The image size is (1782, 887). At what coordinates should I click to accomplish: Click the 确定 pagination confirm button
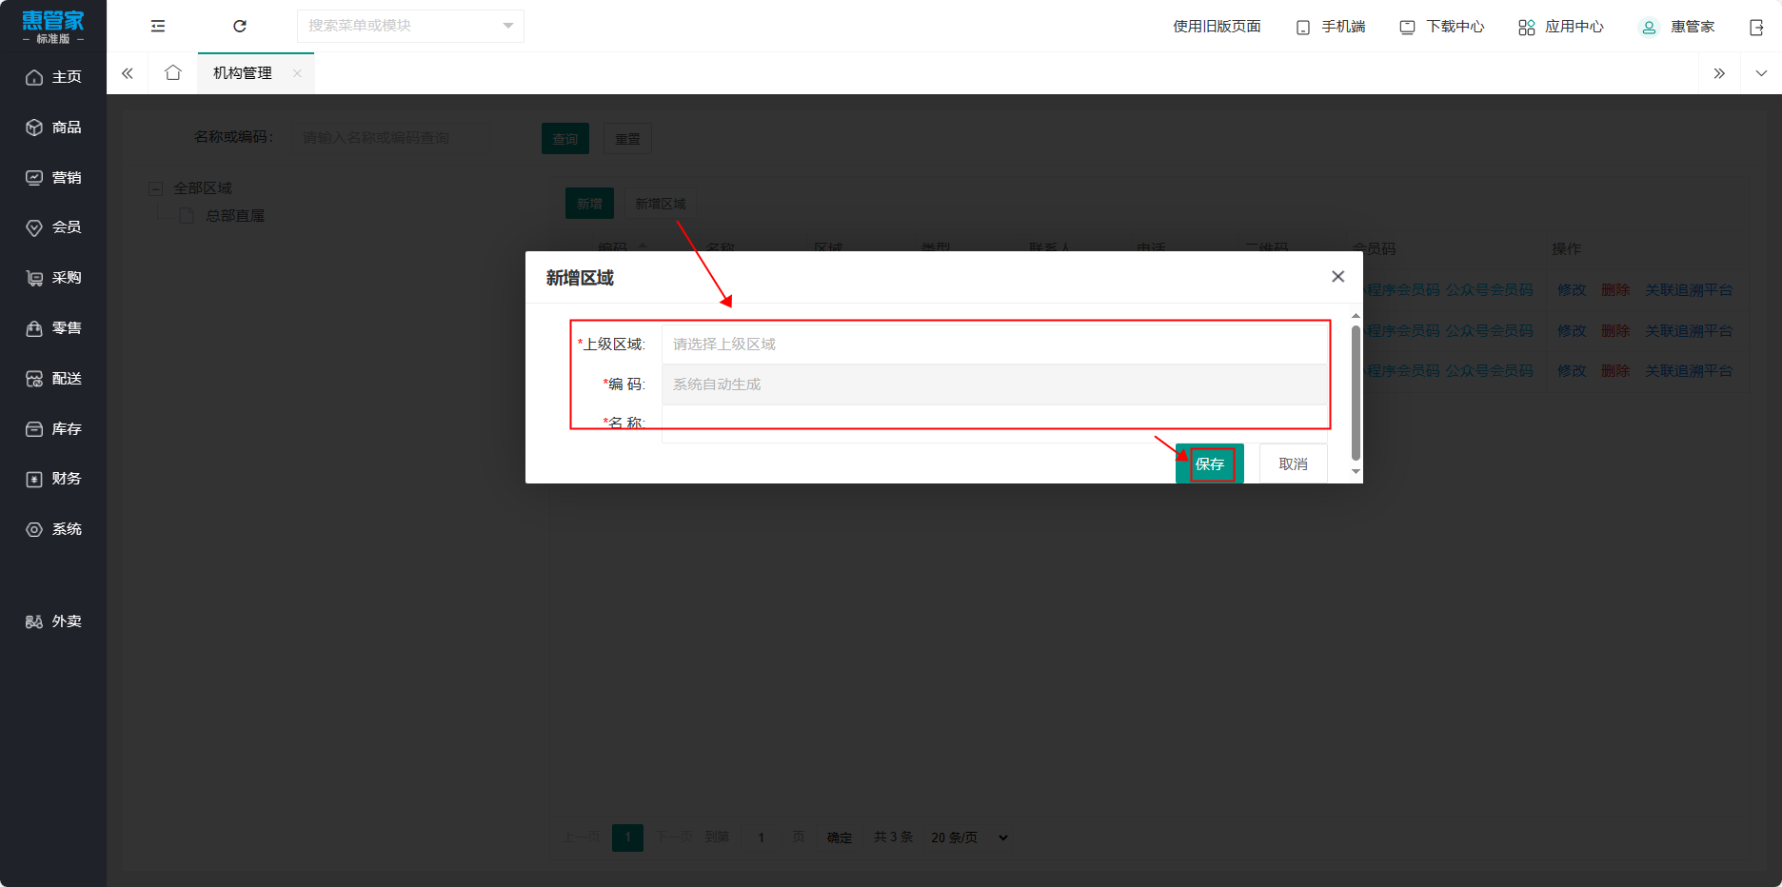(x=840, y=838)
